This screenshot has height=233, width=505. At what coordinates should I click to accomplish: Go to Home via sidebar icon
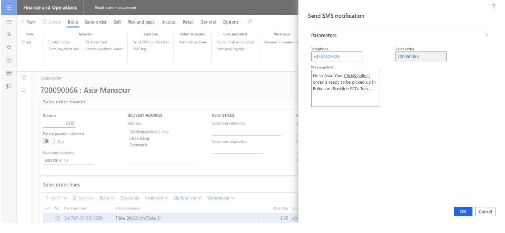point(9,34)
